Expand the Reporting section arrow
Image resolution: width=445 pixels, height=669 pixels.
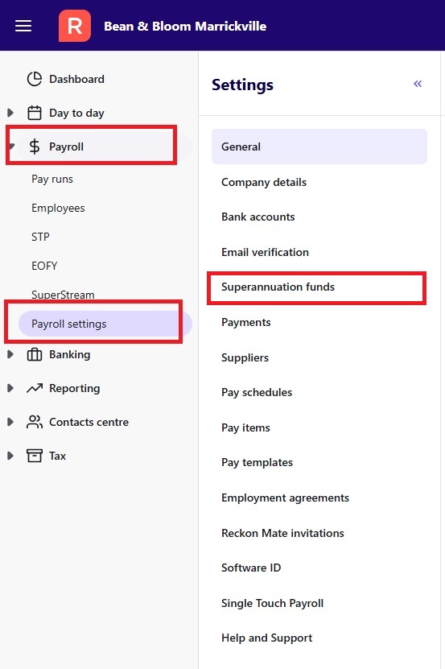point(10,388)
